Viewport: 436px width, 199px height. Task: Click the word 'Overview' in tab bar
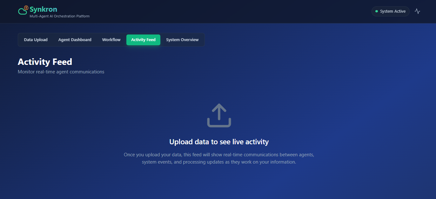(x=190, y=40)
